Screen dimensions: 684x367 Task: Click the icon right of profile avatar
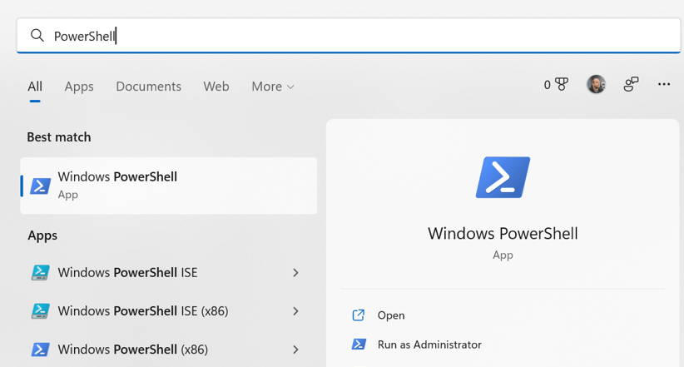[x=631, y=84]
